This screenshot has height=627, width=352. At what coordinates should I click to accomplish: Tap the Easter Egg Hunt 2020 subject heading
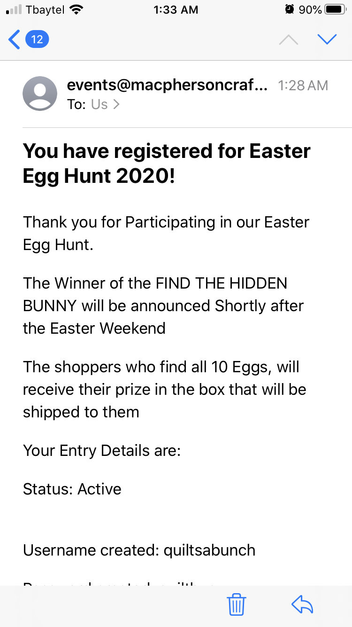pos(167,163)
